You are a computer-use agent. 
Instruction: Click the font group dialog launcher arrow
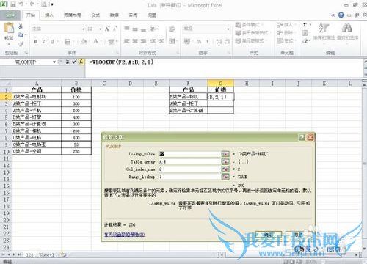point(117,53)
